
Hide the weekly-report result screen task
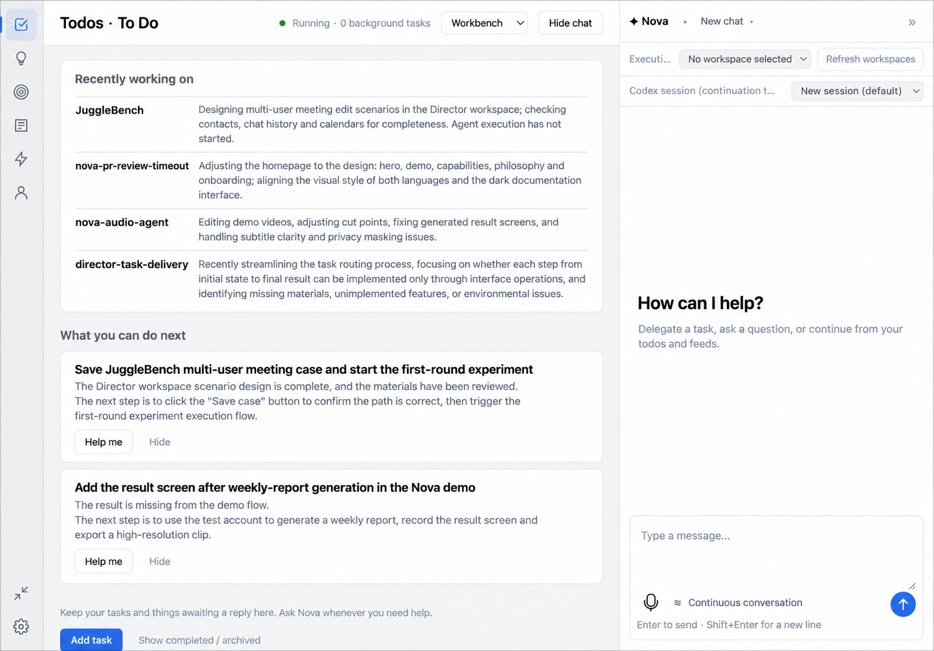point(160,561)
